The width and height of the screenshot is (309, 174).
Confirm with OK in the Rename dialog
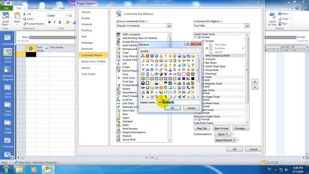(172, 108)
